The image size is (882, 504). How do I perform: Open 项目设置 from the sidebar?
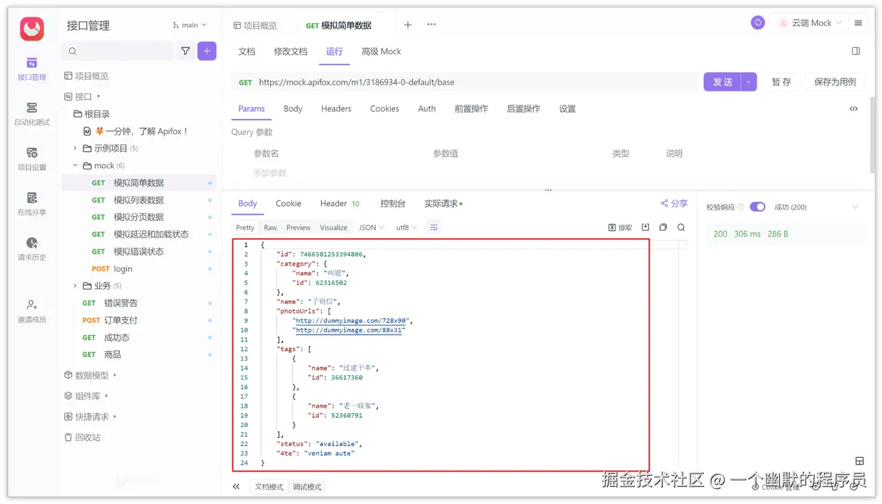coord(31,160)
